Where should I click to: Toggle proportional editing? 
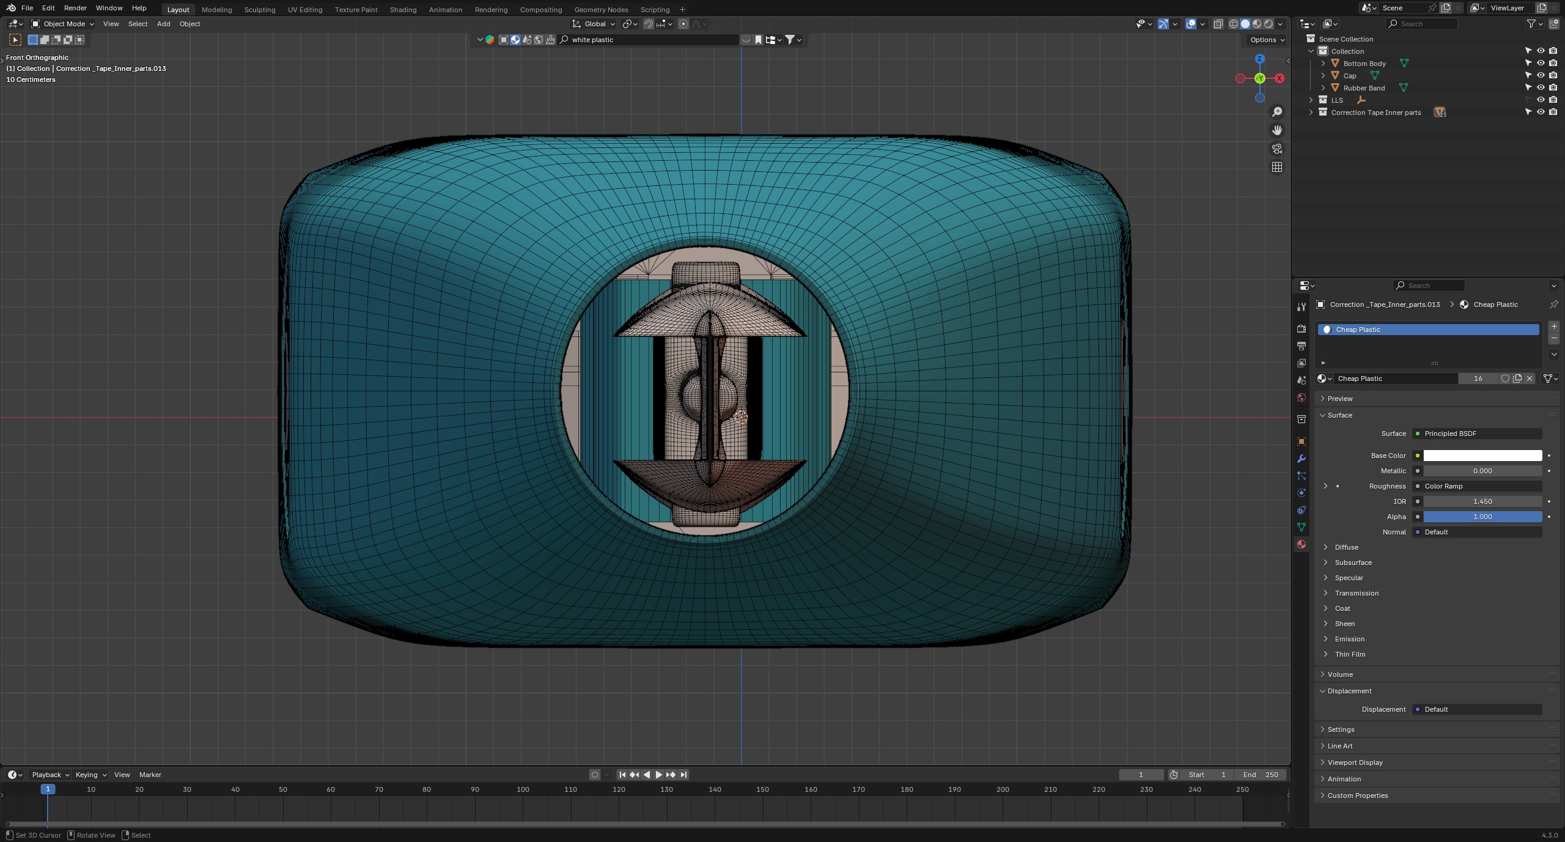(683, 24)
